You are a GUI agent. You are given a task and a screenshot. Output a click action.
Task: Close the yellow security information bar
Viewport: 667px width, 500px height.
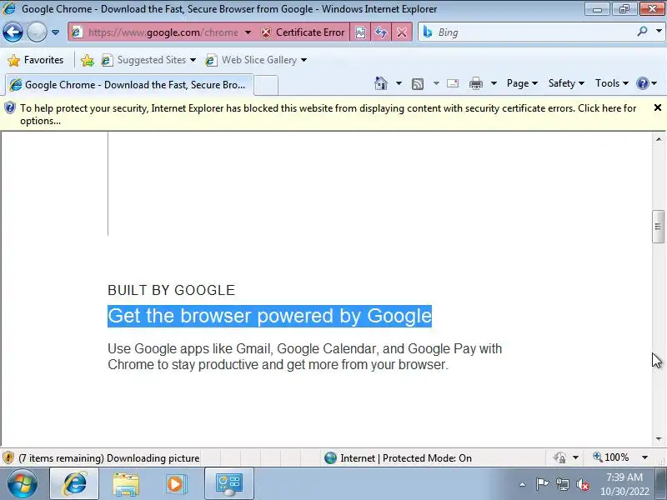click(x=658, y=107)
